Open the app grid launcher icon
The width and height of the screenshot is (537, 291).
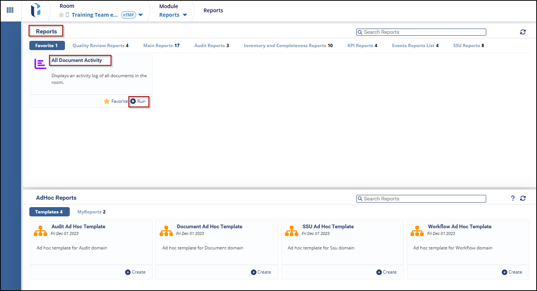10,10
